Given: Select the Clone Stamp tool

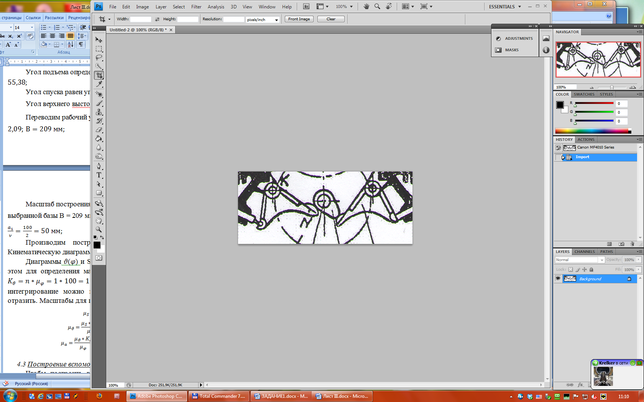Looking at the screenshot, I should tap(99, 112).
